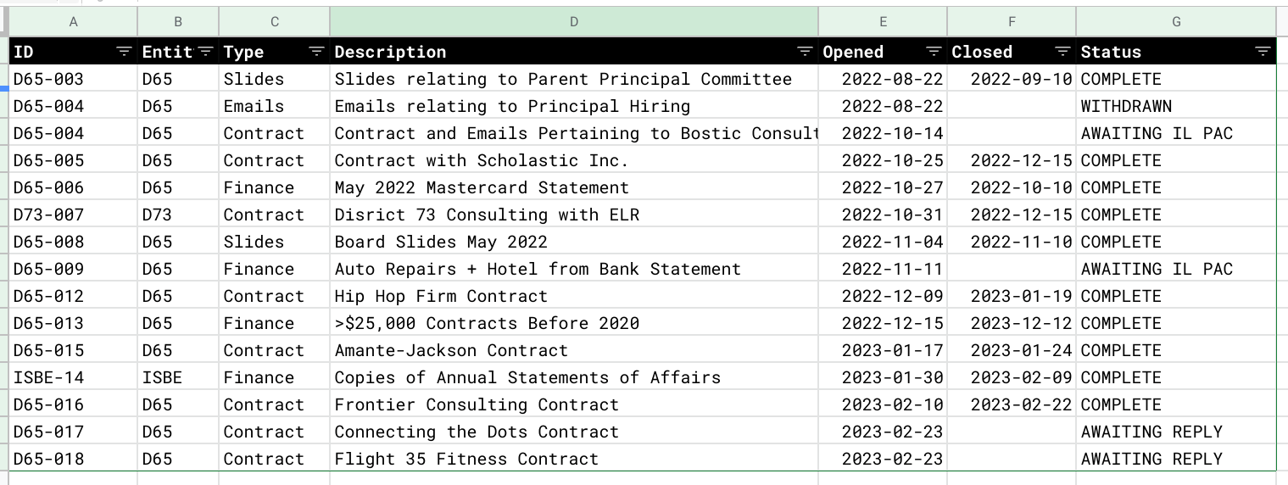Click the 2023-12-12 closed date cell

click(1012, 323)
